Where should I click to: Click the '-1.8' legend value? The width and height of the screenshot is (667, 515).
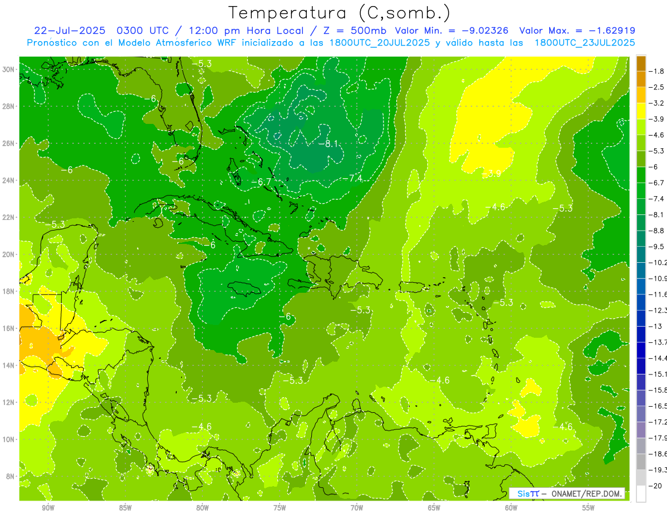658,71
